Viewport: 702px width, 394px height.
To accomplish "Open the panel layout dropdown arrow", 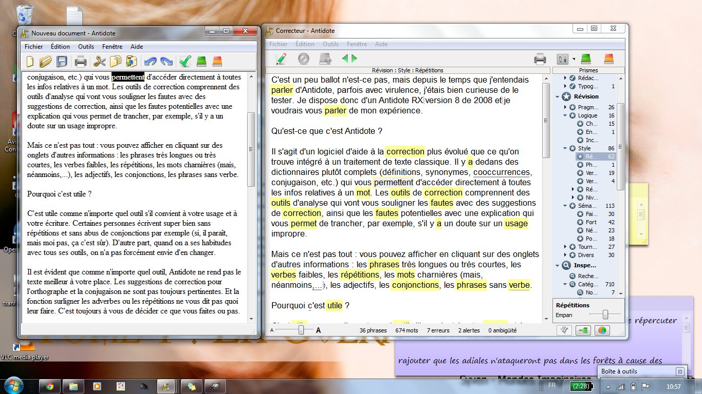I will coord(574,58).
